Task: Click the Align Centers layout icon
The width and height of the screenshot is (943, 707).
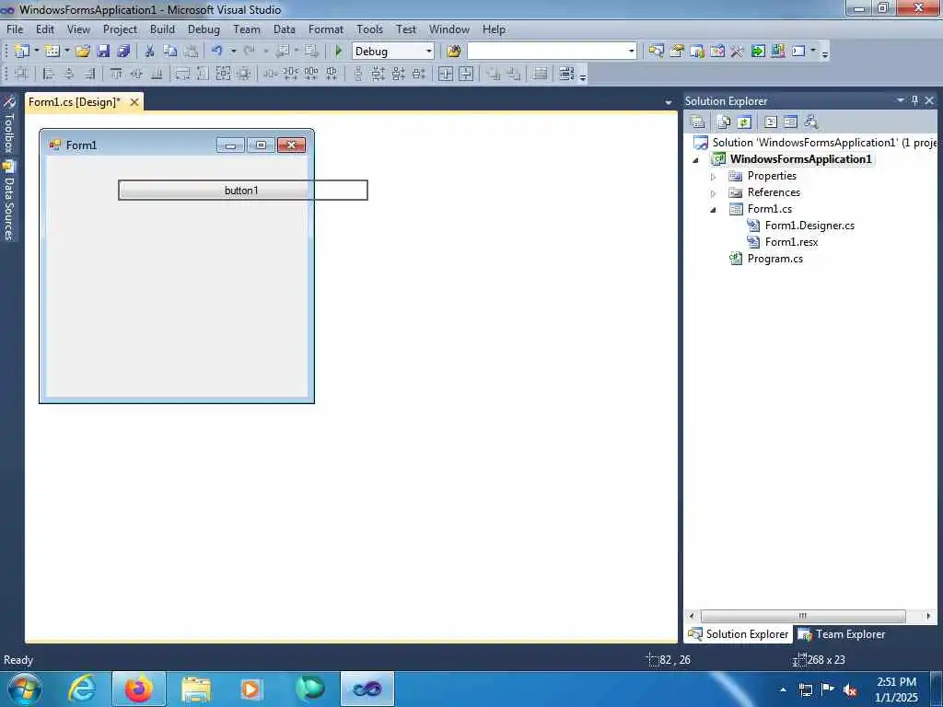Action: pyautogui.click(x=69, y=74)
